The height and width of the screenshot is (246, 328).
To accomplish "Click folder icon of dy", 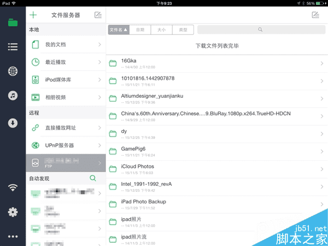I will [x=113, y=134].
